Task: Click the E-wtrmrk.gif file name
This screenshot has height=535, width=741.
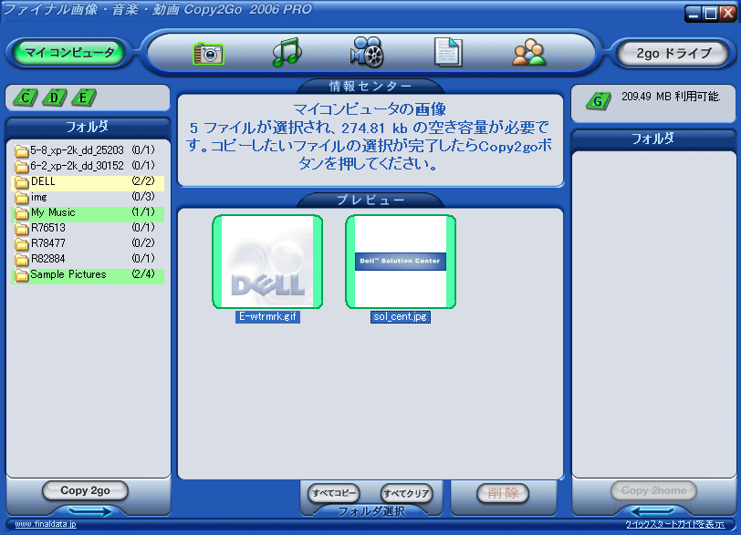Action: (x=267, y=316)
